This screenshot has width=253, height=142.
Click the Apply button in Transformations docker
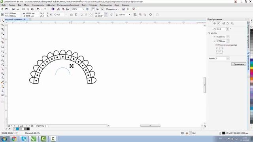coord(239,64)
